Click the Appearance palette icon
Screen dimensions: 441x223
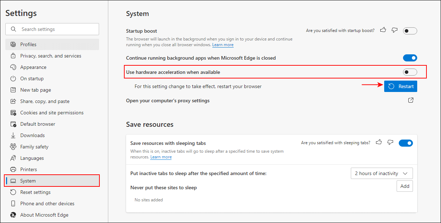click(13, 67)
